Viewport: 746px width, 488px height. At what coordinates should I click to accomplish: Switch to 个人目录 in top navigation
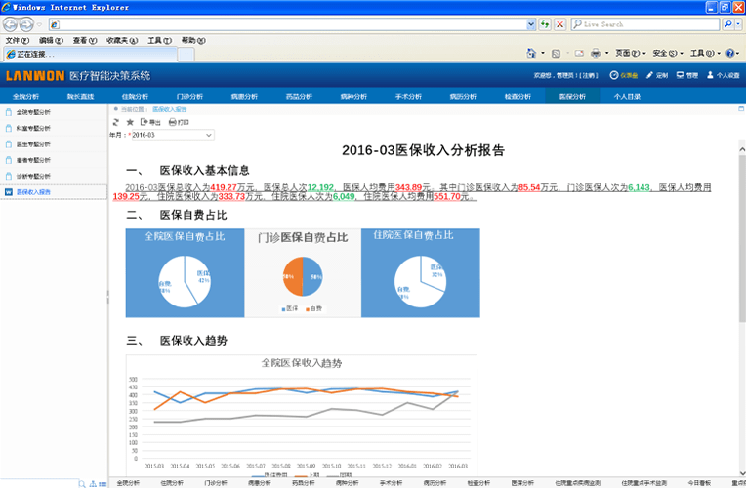[627, 96]
